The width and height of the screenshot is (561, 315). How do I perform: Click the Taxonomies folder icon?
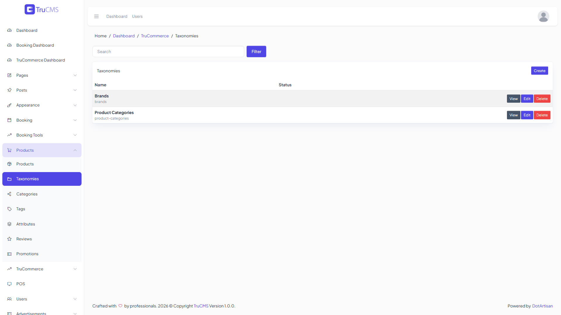9,179
